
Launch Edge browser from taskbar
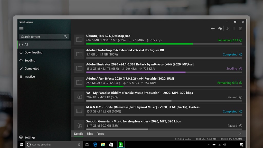tap(95, 144)
